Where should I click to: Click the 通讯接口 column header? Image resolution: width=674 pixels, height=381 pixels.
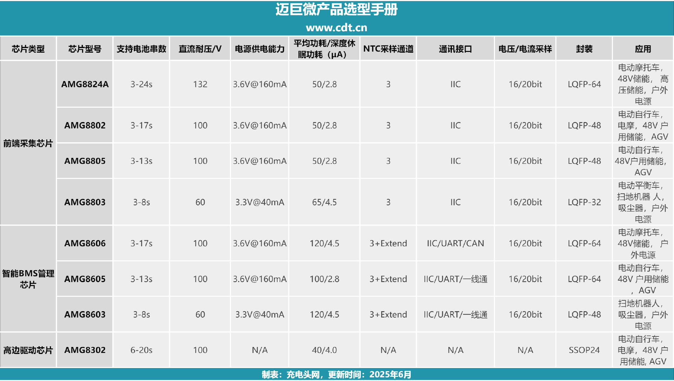tap(455, 49)
